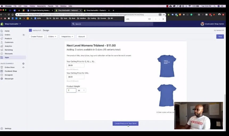Click front t-shirt preview thumbnail
The width and height of the screenshot is (229, 136).
pos(167,66)
